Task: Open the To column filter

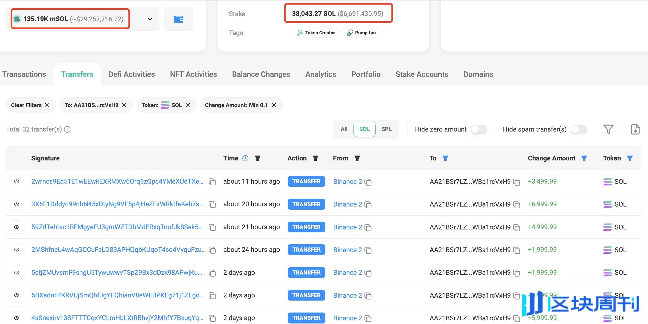Action: tap(445, 158)
